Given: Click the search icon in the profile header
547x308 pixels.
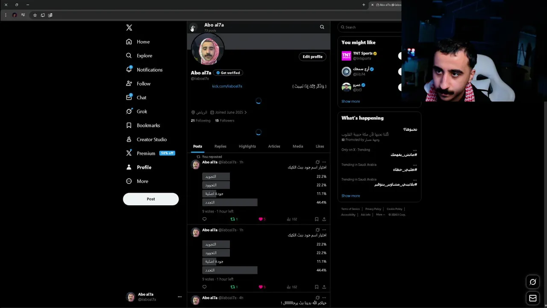Looking at the screenshot, I should (322, 27).
